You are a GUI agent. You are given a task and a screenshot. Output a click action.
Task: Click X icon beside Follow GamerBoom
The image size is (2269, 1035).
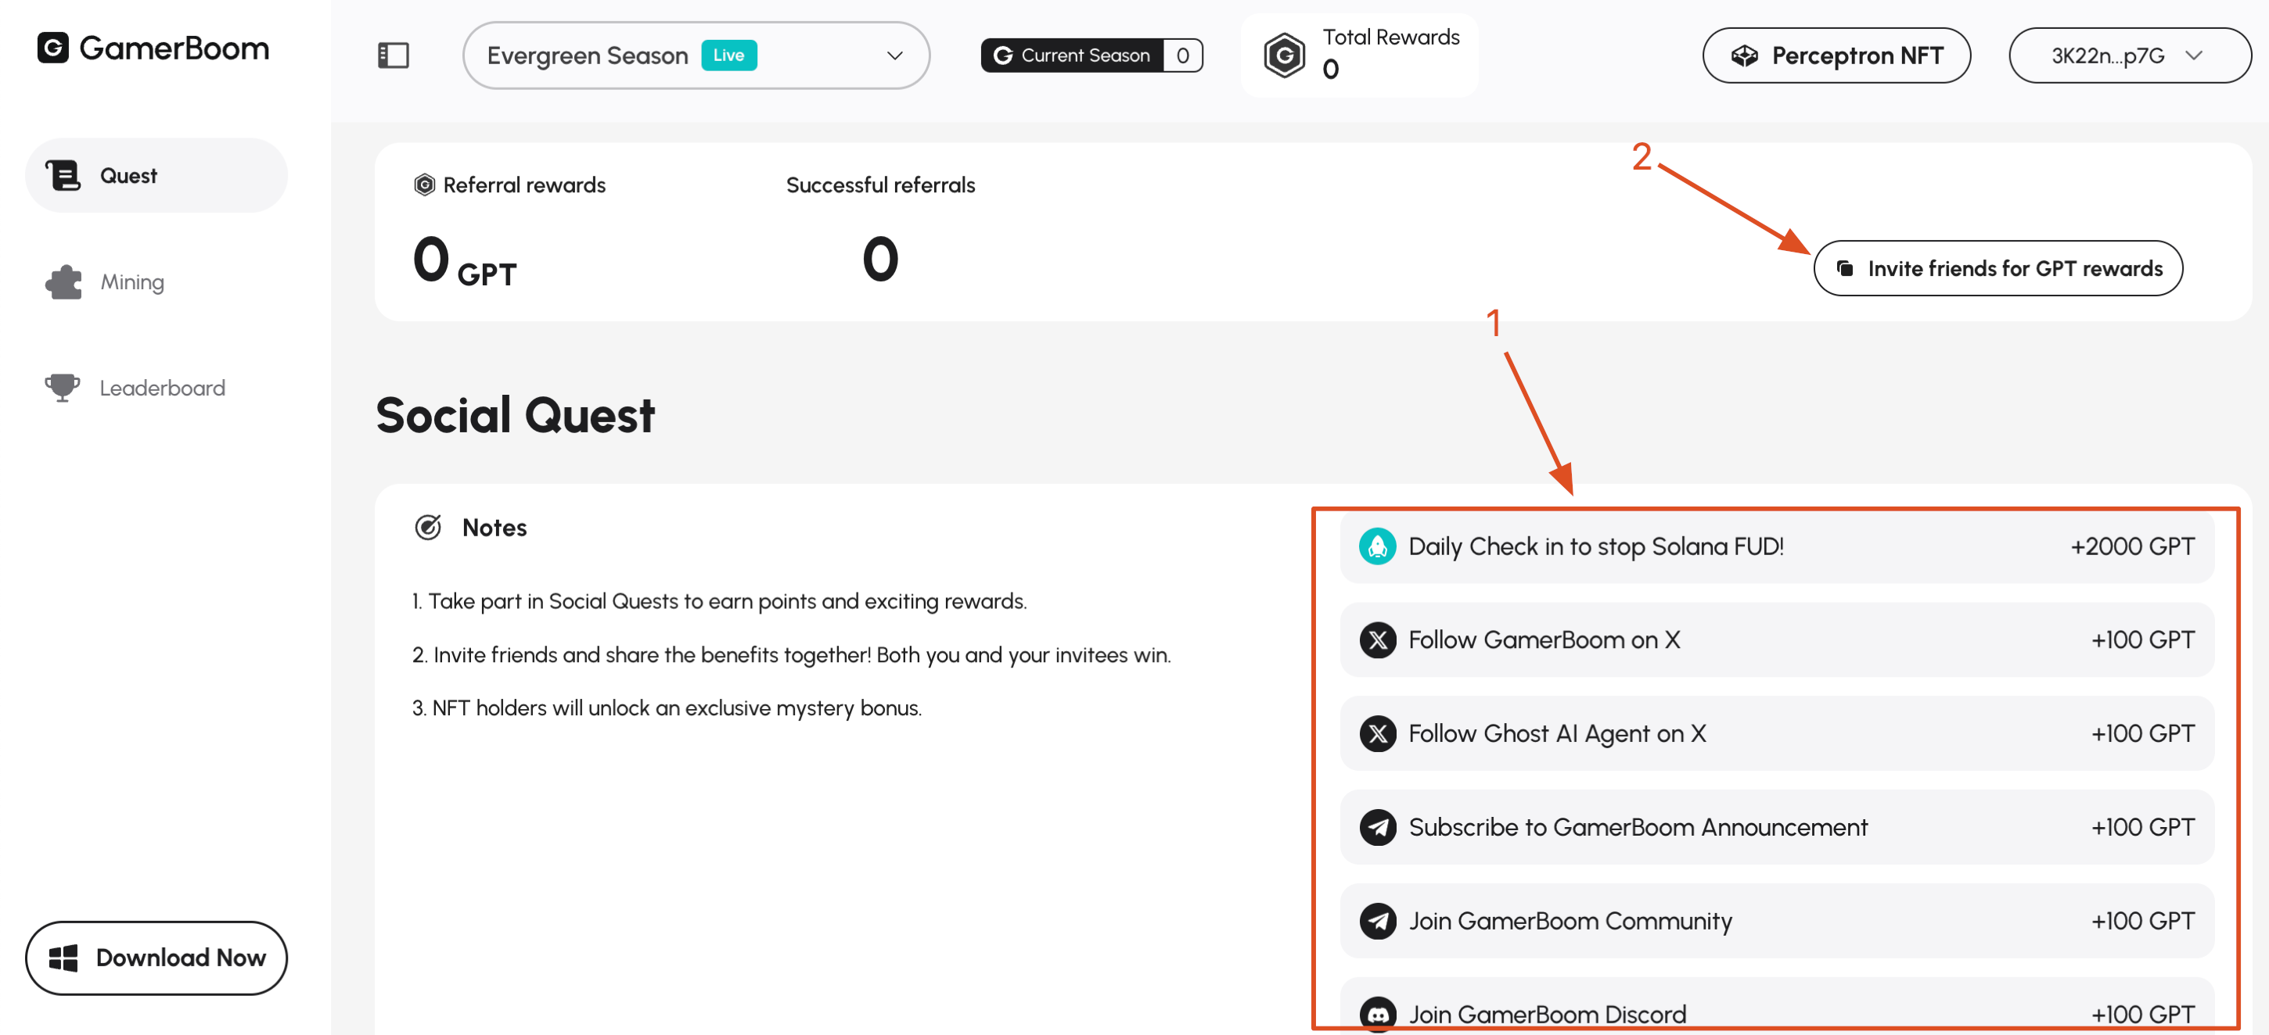tap(1378, 639)
